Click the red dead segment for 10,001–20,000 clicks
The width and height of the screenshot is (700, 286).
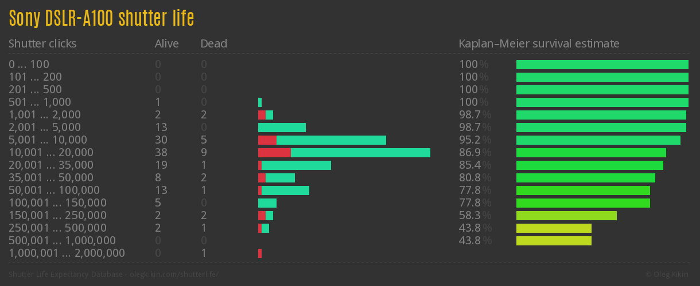tap(274, 153)
